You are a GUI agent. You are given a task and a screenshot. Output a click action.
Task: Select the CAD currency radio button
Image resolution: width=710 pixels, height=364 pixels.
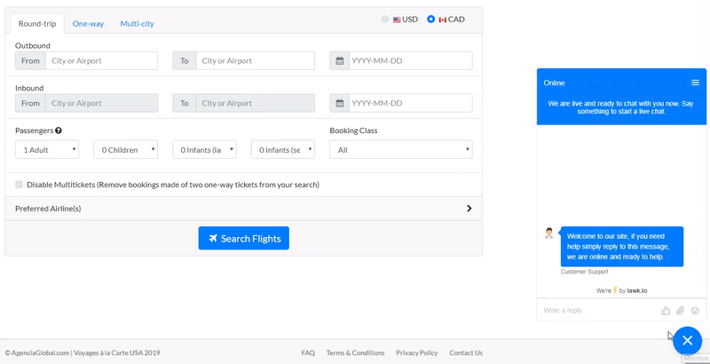point(431,19)
